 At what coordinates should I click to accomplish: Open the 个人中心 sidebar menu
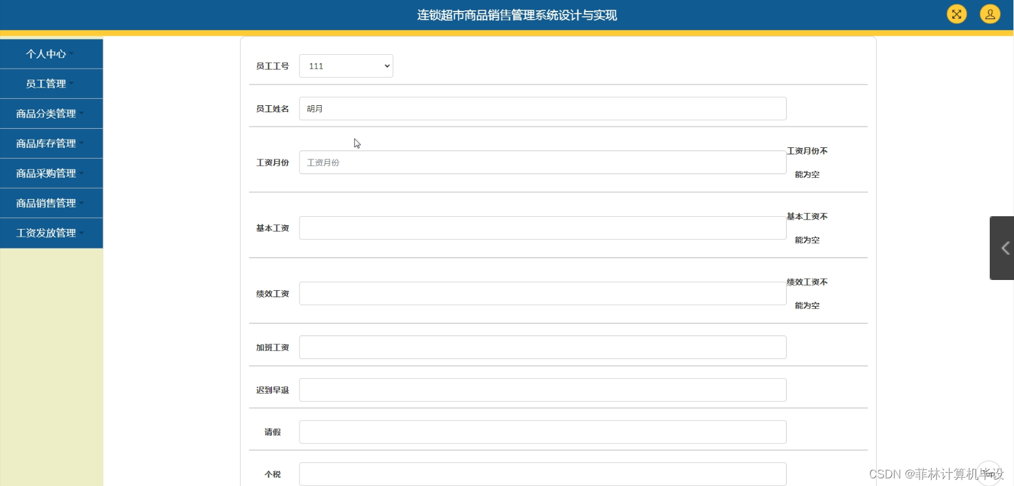[51, 54]
